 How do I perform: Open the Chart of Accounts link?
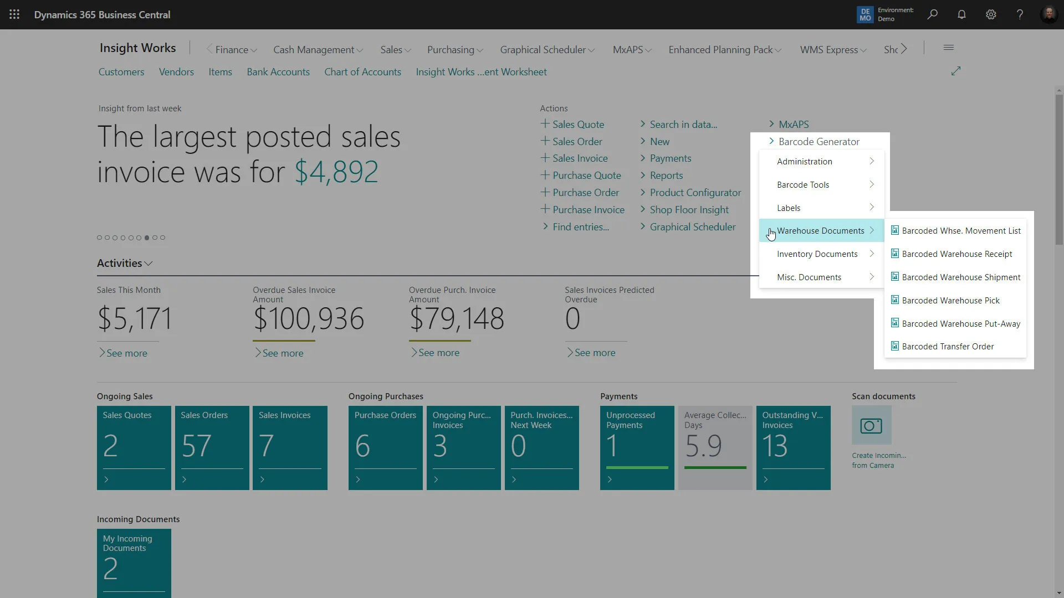pos(362,72)
